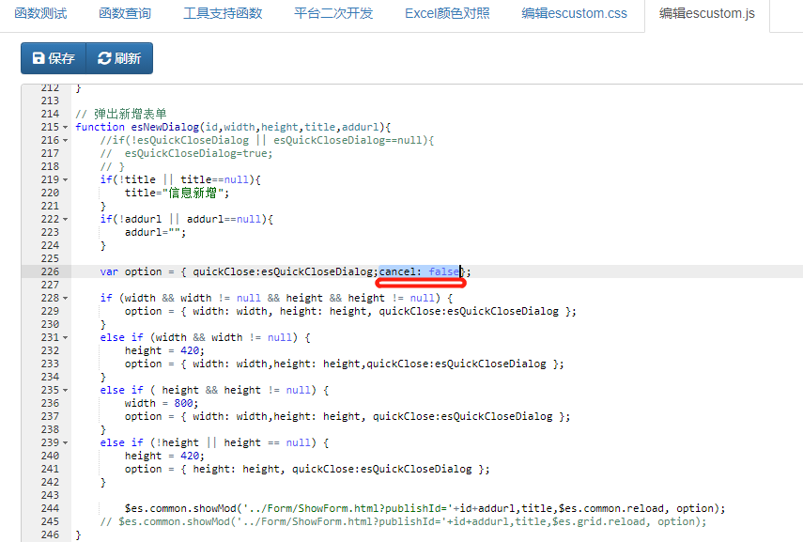Click the string "信息新增" on line 220
Viewport: 803px width, 542px height.
pyautogui.click(x=193, y=193)
